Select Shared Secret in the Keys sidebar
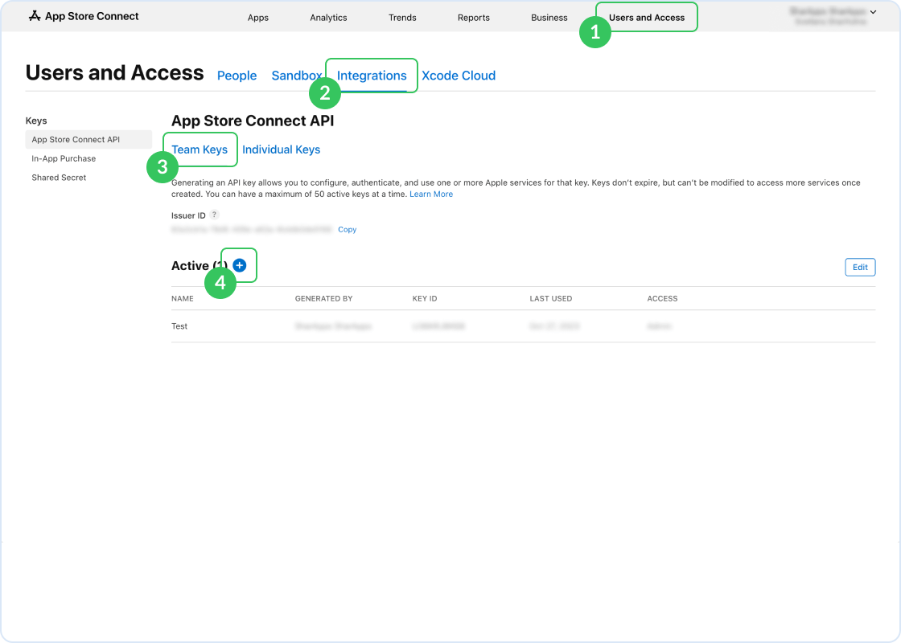Screen dimensions: 901x643 [59, 177]
